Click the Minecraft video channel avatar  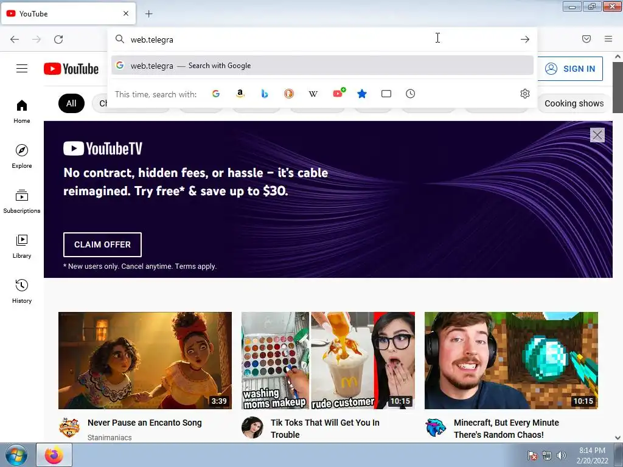click(436, 427)
